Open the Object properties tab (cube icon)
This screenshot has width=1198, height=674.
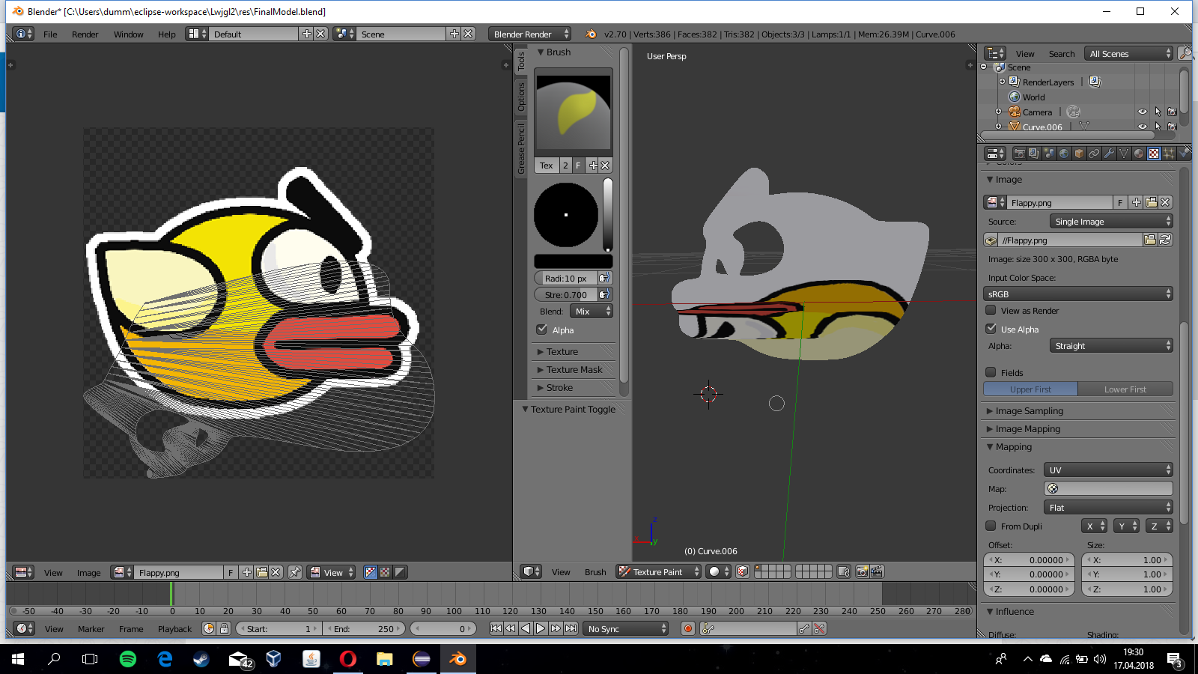pyautogui.click(x=1079, y=154)
